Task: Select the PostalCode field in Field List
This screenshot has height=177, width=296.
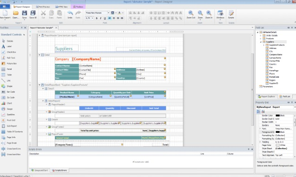Action: (x=274, y=77)
